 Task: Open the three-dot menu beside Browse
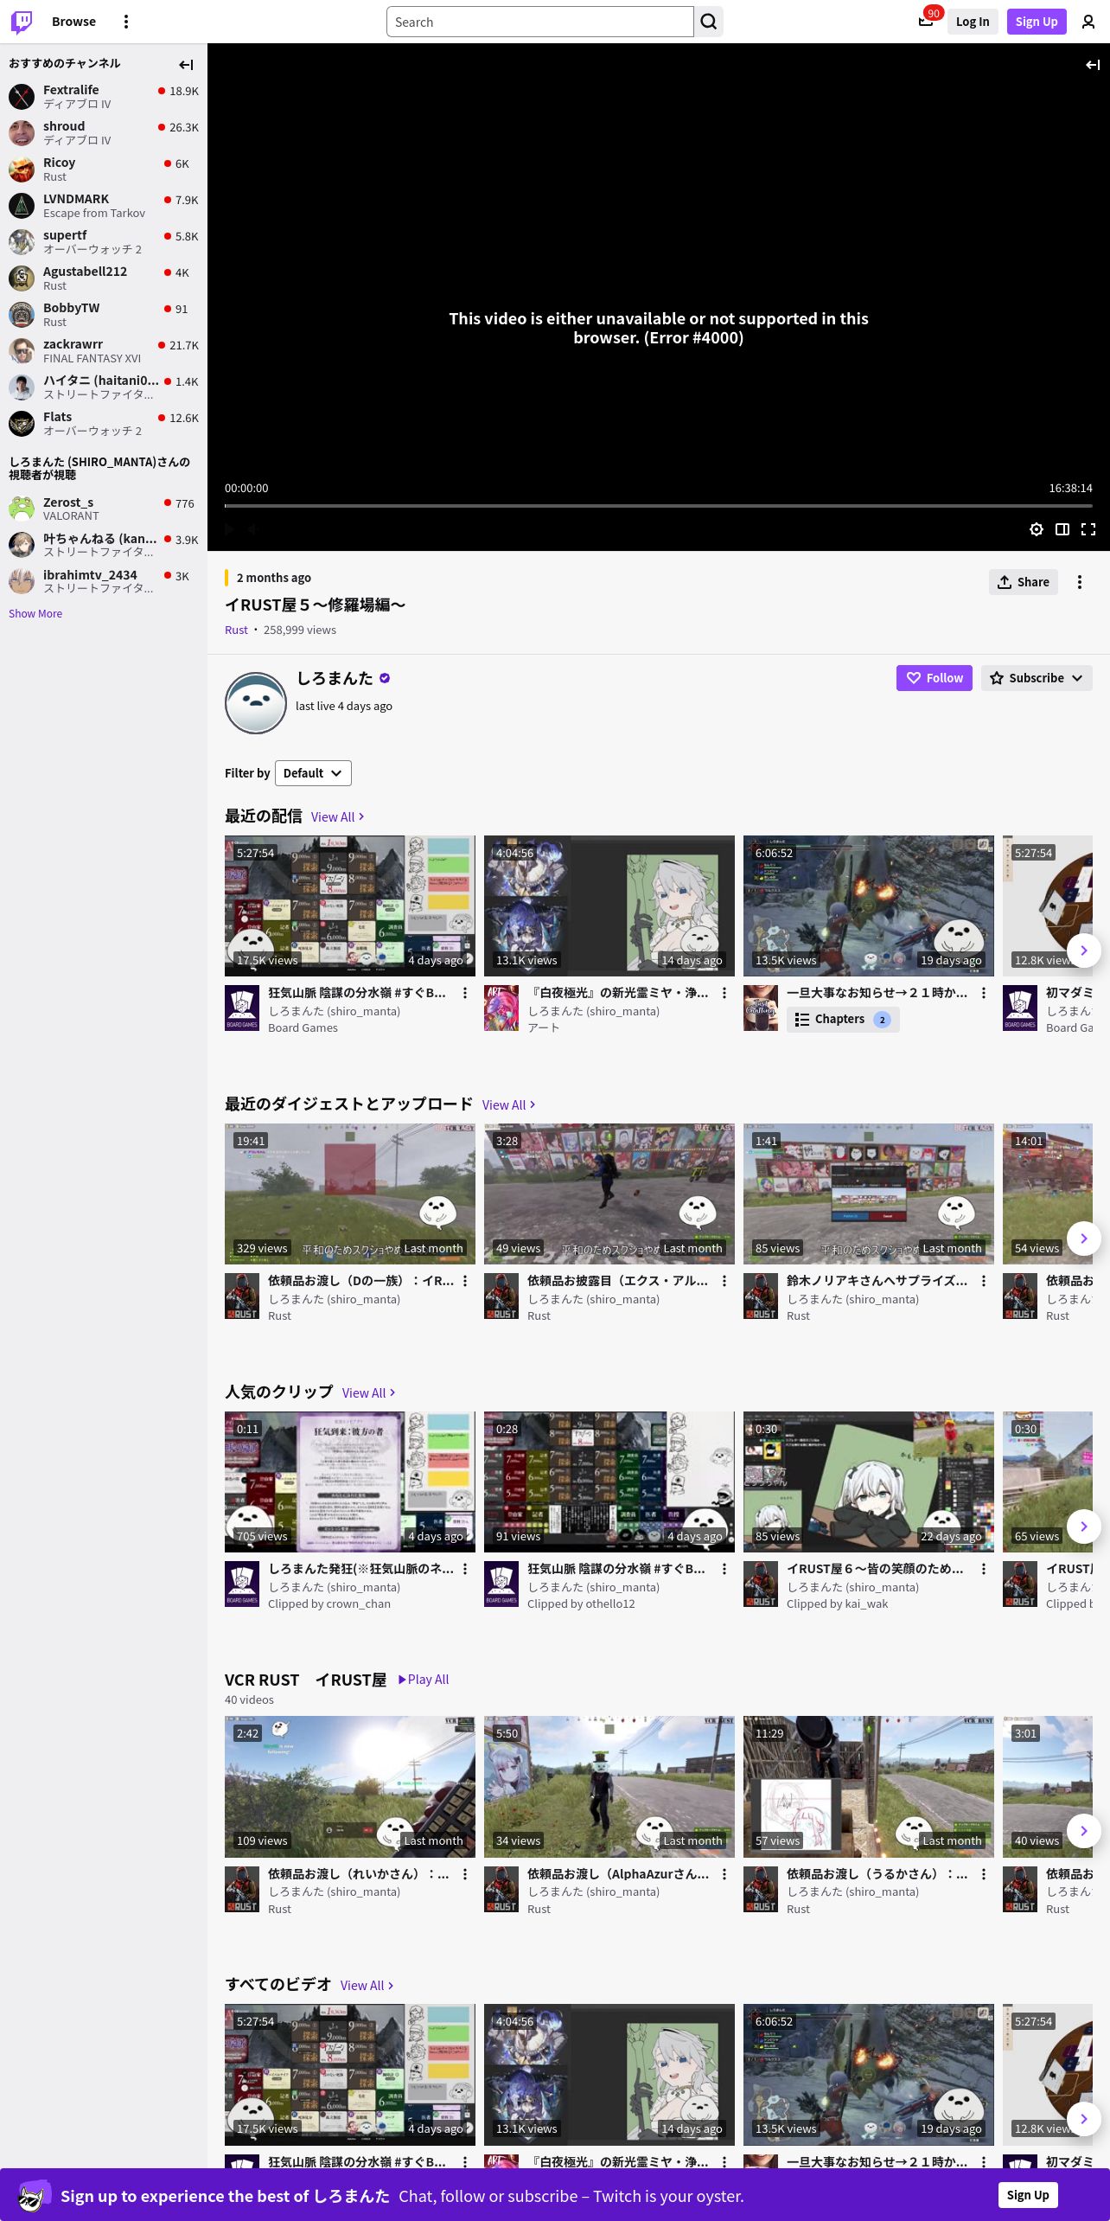[126, 22]
